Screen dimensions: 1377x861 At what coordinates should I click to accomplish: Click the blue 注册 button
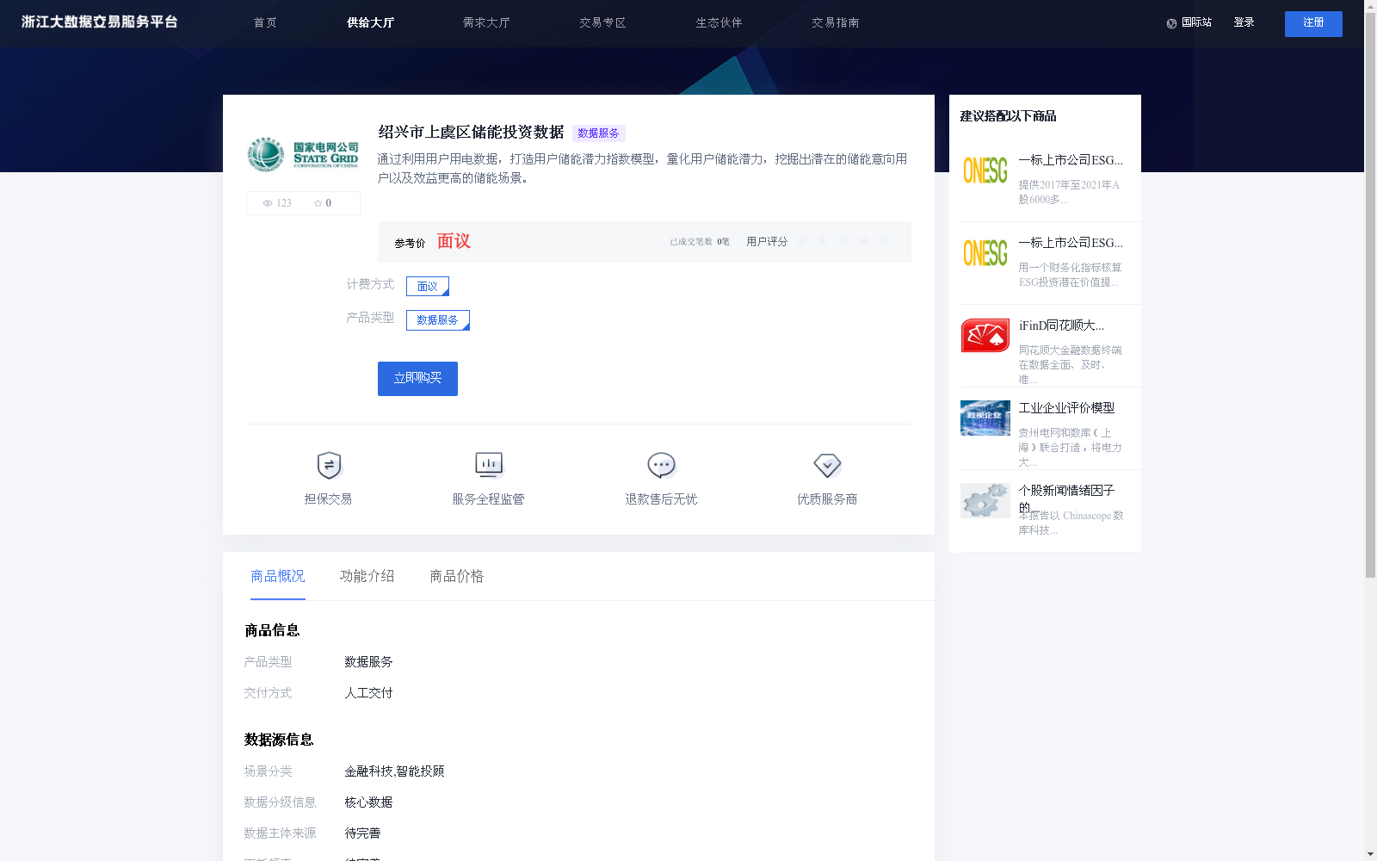(1313, 23)
